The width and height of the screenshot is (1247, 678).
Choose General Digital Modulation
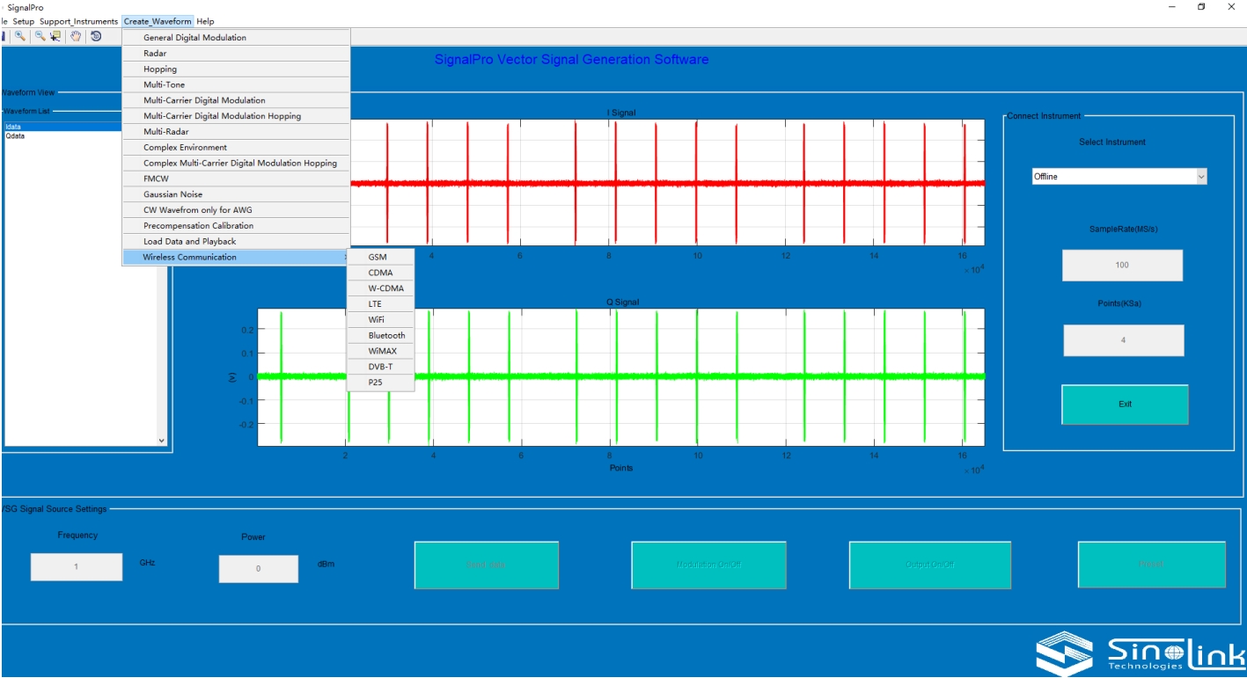tap(236, 38)
